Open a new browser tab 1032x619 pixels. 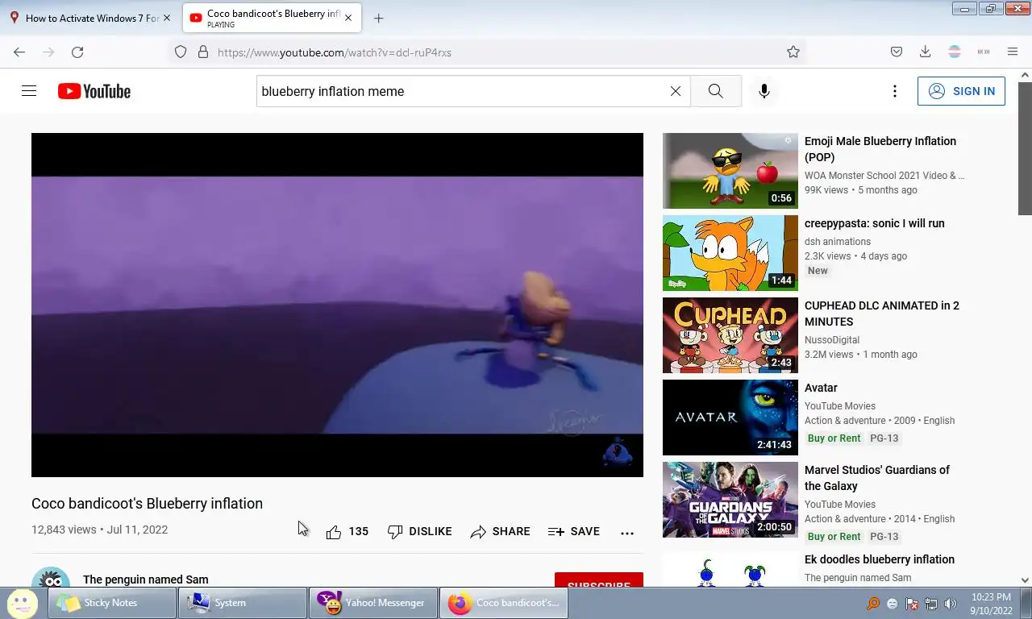[x=378, y=18]
